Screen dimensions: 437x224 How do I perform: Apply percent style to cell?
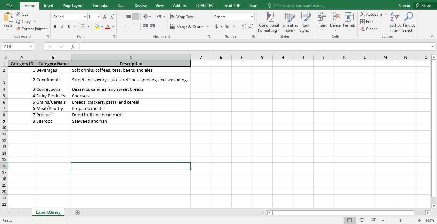227,27
